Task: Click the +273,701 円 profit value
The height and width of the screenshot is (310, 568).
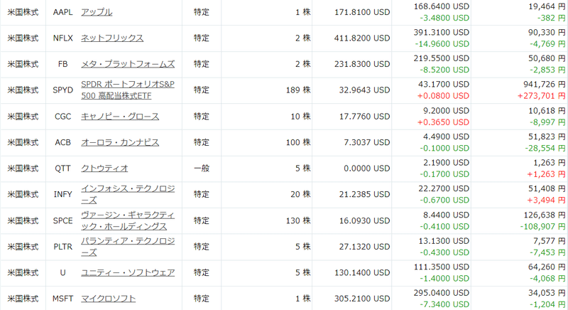Action: (541, 96)
